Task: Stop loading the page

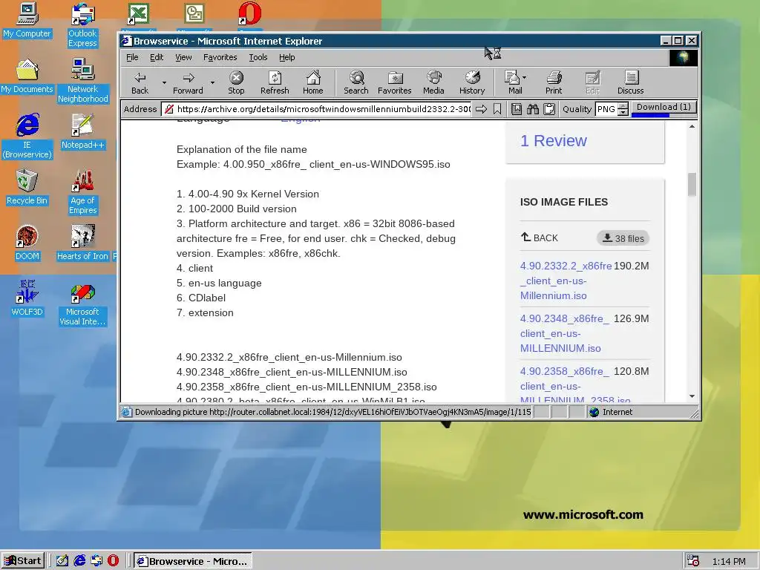Action: click(236, 82)
